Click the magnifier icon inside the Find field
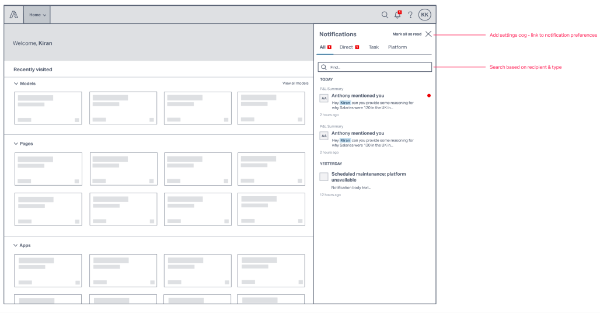600x313 pixels. (324, 67)
